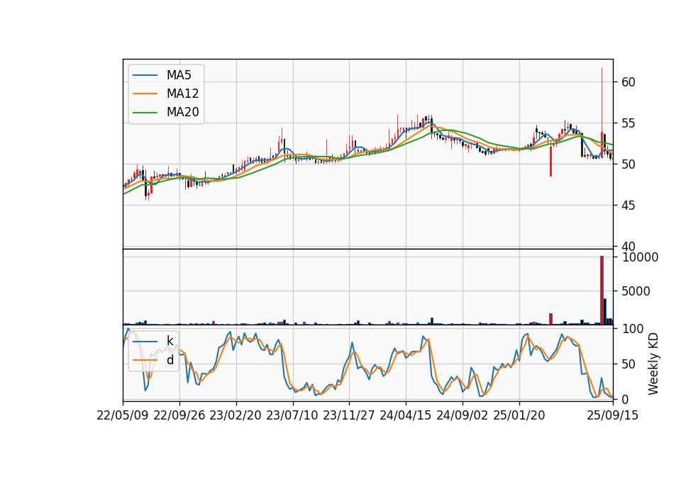Click the x-axis date 23/07/10
The width and height of the screenshot is (681, 489).
click(292, 415)
